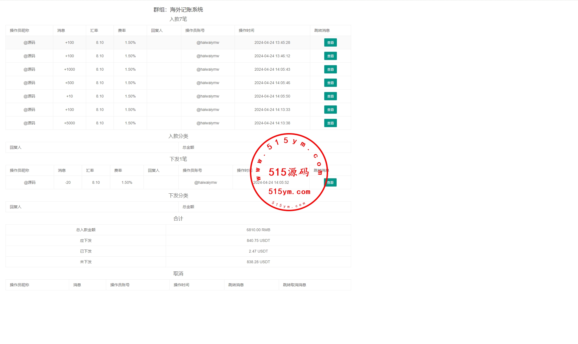Select the @haiwaiymw account in first row
The height and width of the screenshot is (344, 578).
click(x=208, y=42)
